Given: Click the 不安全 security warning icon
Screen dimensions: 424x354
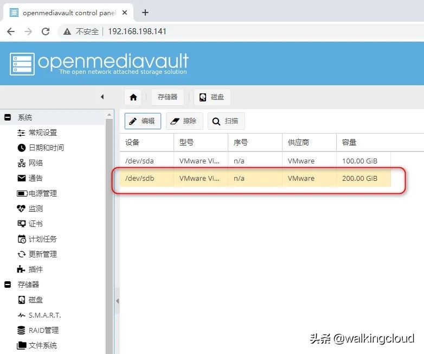Looking at the screenshot, I should (67, 31).
